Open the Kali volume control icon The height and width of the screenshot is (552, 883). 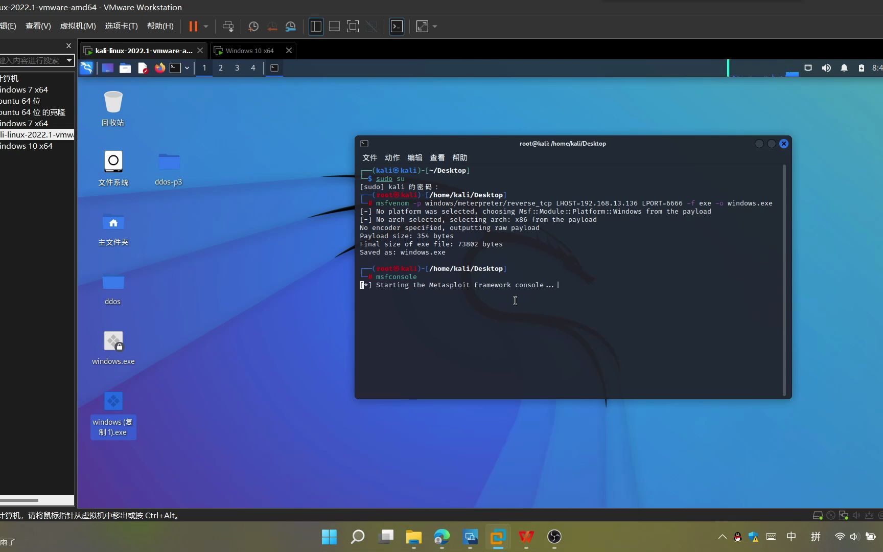[826, 68]
